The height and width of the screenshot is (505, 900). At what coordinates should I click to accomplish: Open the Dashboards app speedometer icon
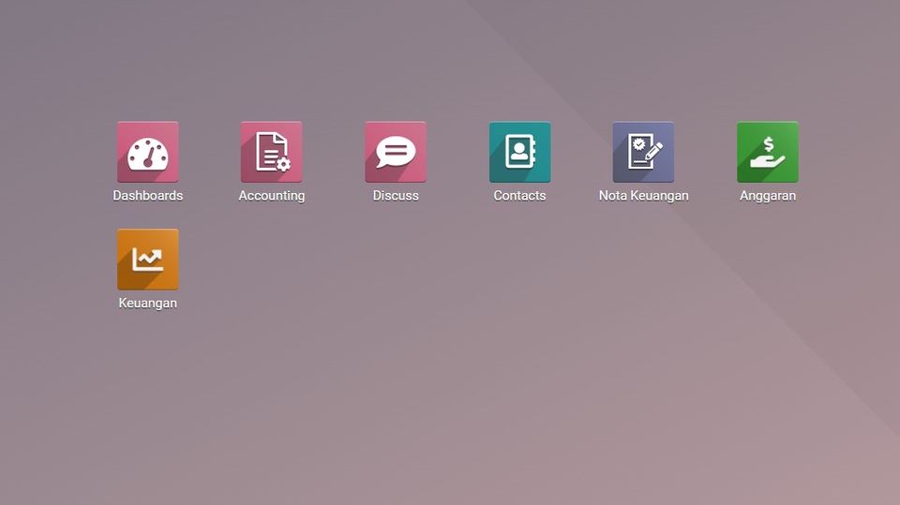tap(147, 152)
